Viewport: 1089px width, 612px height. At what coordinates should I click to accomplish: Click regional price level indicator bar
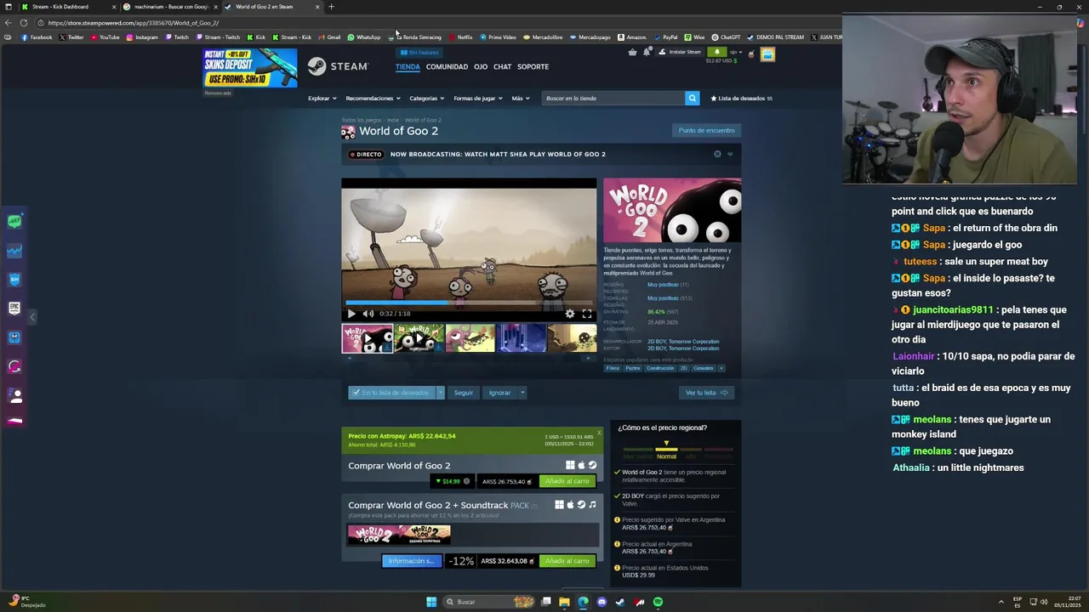point(678,449)
